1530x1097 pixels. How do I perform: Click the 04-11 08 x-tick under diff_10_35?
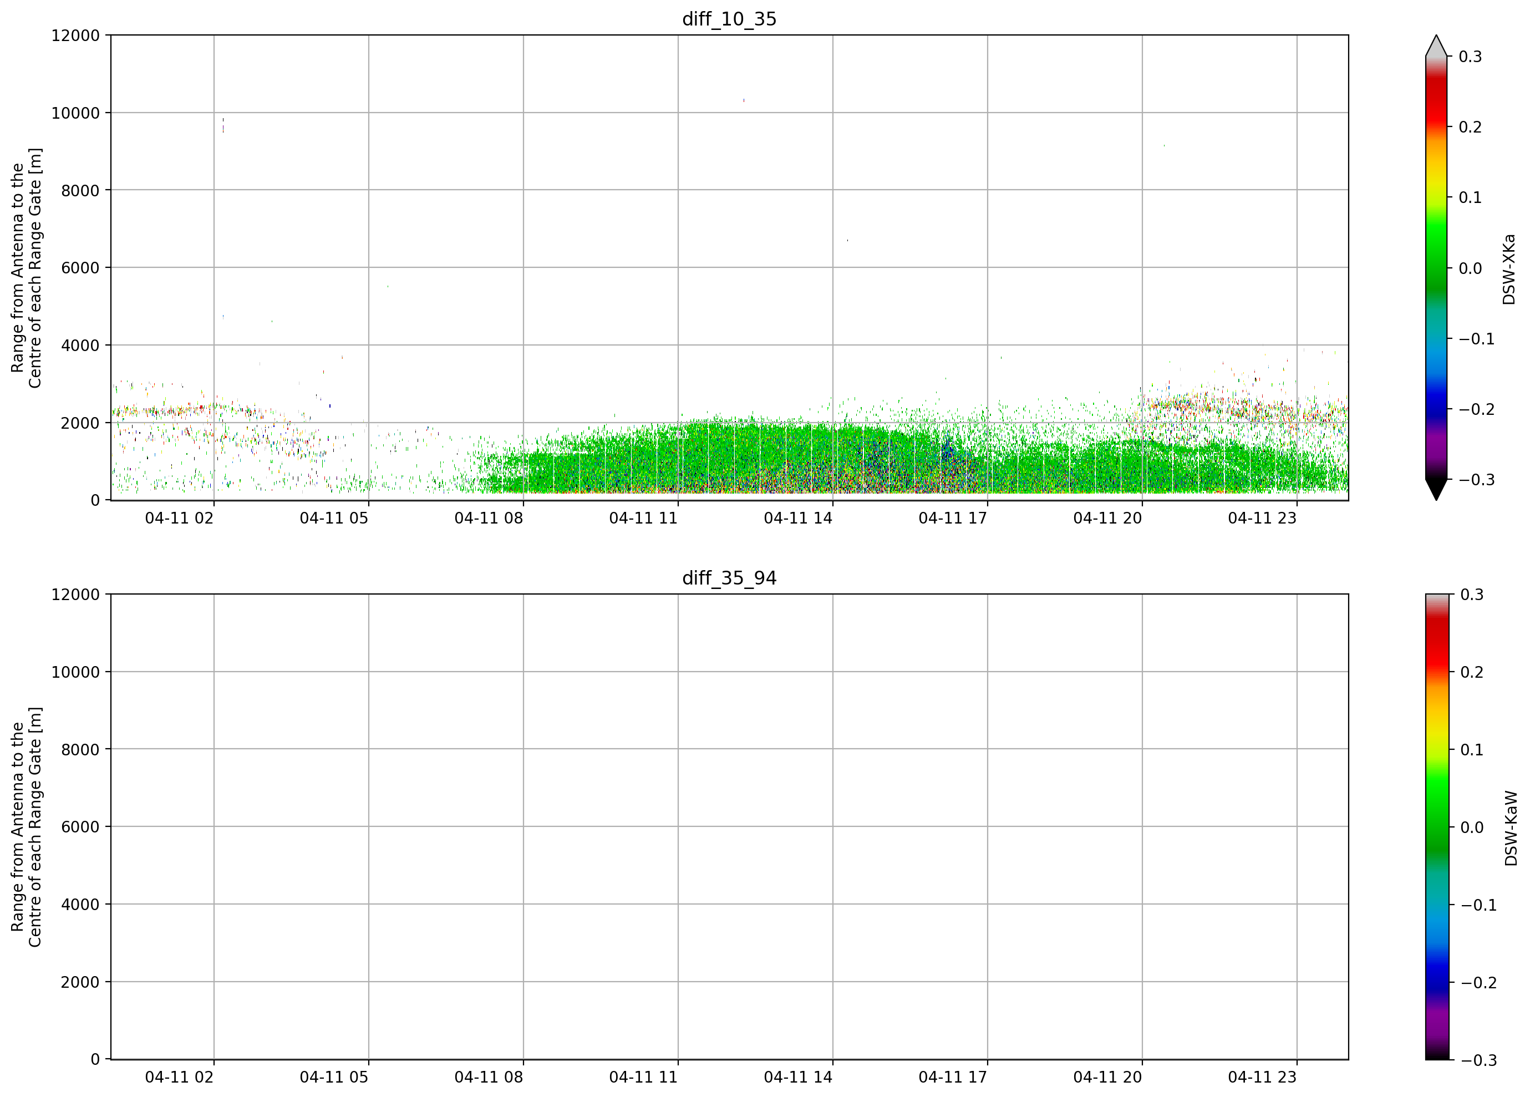point(489,518)
